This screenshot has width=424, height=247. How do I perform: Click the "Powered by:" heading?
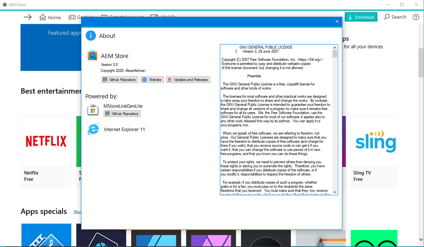pos(101,96)
